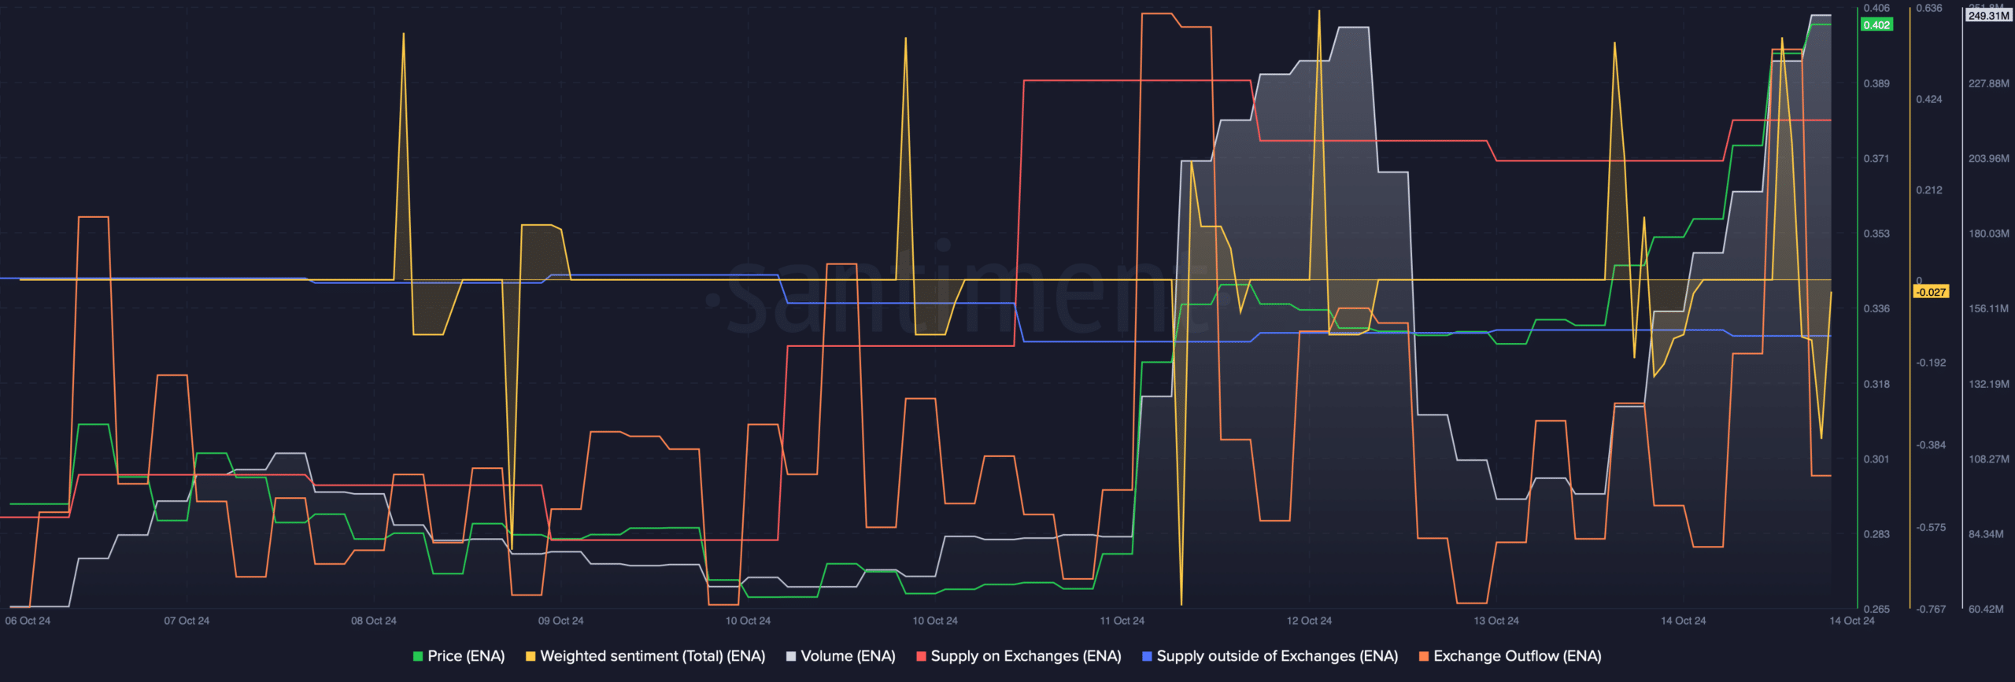Click the 11 Oct 24 date label

click(1122, 621)
